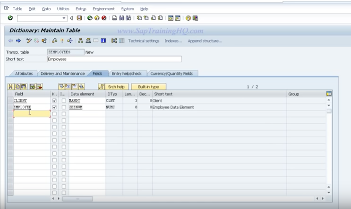Screen dimensions: 351x209
Task: Click the Cut scissors icon above table
Action: pyautogui.click(x=11, y=87)
